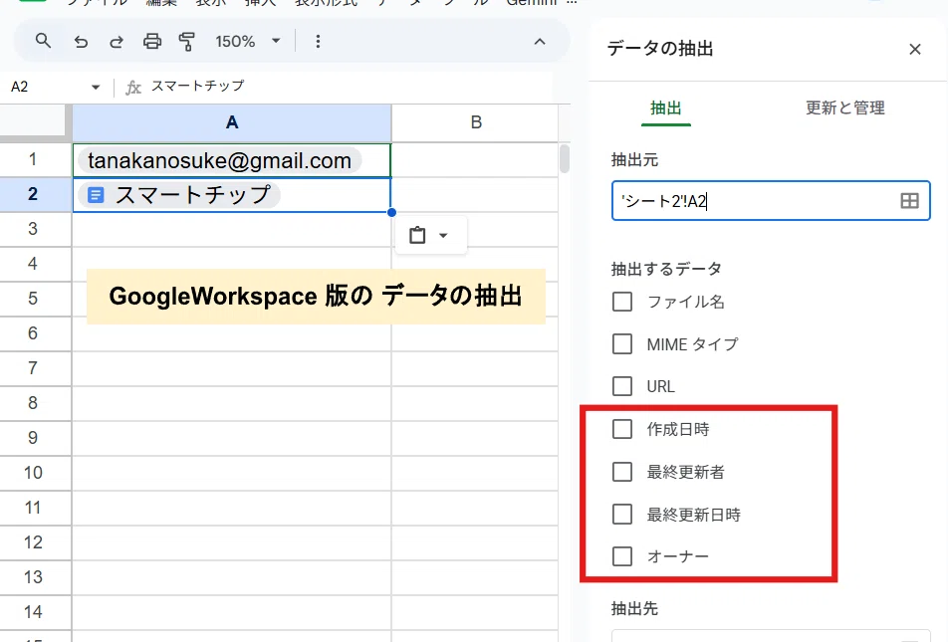948x642 pixels.
Task: Check the 最終更新者 checkbox
Action: tap(622, 472)
